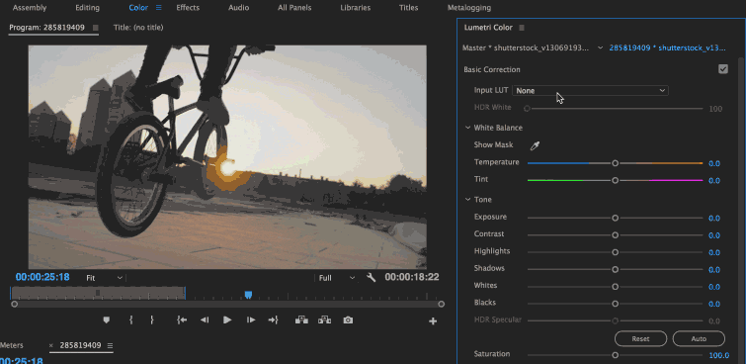Open the Input LUT dropdown
The height and width of the screenshot is (364, 746).
[x=590, y=91]
